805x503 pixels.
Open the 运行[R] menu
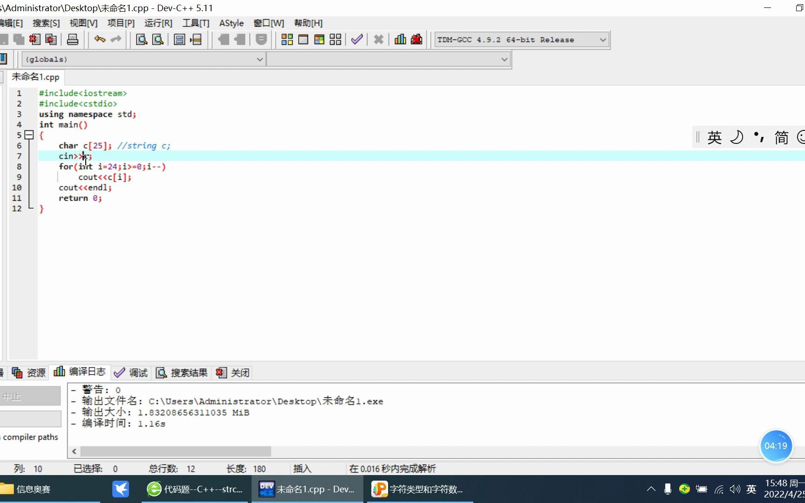(157, 23)
